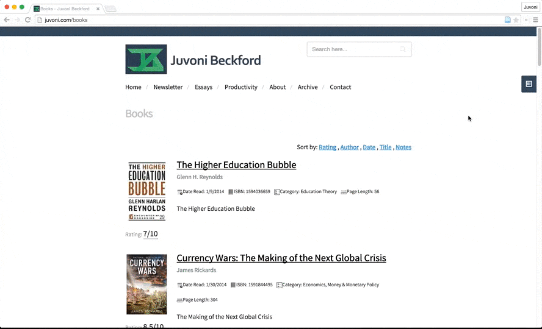The width and height of the screenshot is (542, 329).
Task: Open the dark sidebar panel button
Action: click(x=529, y=84)
